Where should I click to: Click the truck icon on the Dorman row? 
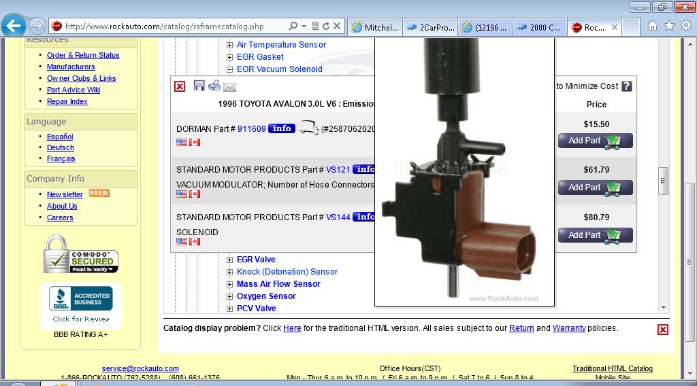pyautogui.click(x=308, y=128)
